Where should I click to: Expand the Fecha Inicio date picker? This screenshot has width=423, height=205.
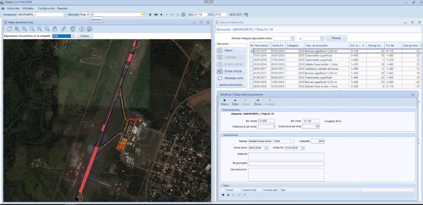tap(266, 147)
